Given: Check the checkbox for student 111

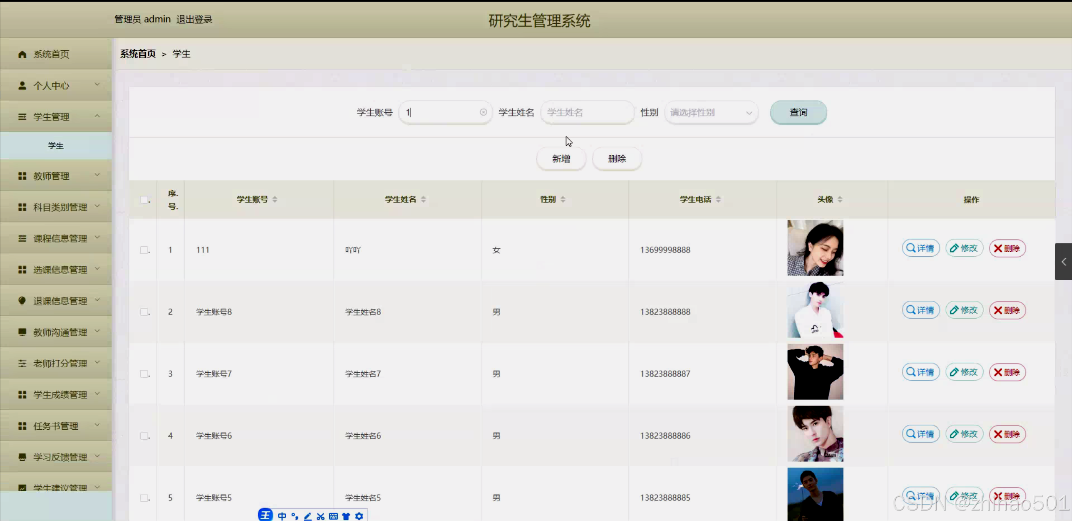Looking at the screenshot, I should coord(145,250).
